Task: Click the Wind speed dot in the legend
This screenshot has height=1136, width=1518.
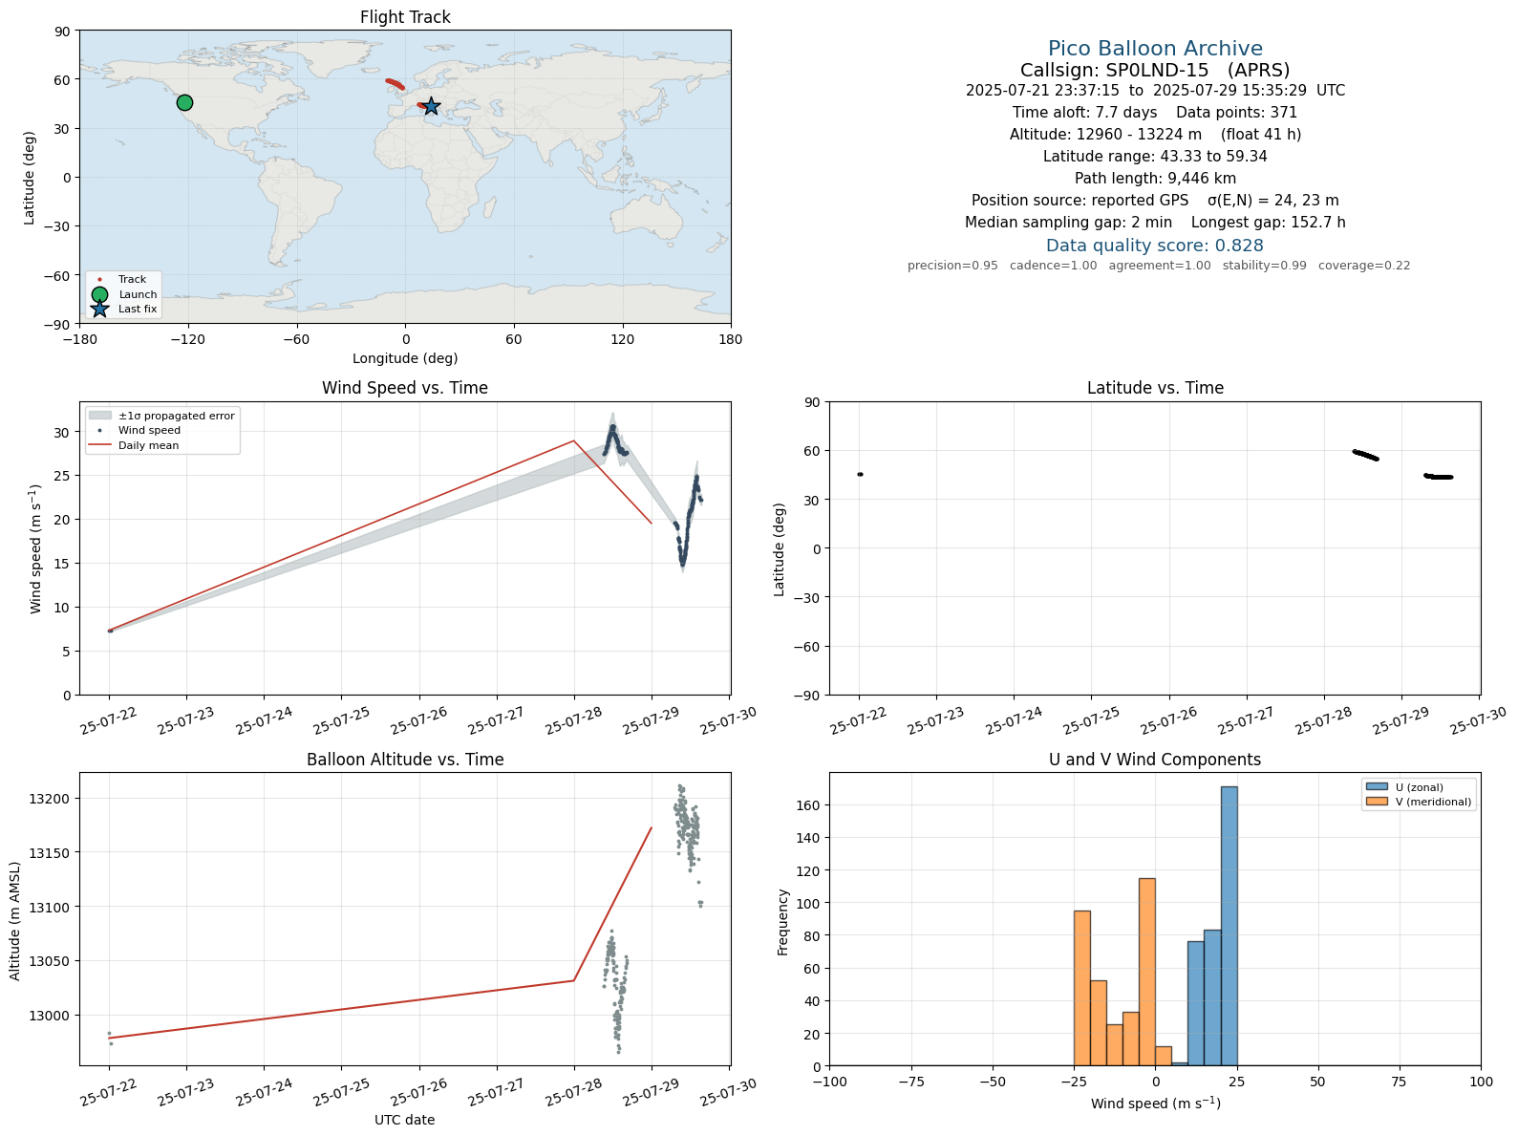Action: pyautogui.click(x=99, y=431)
